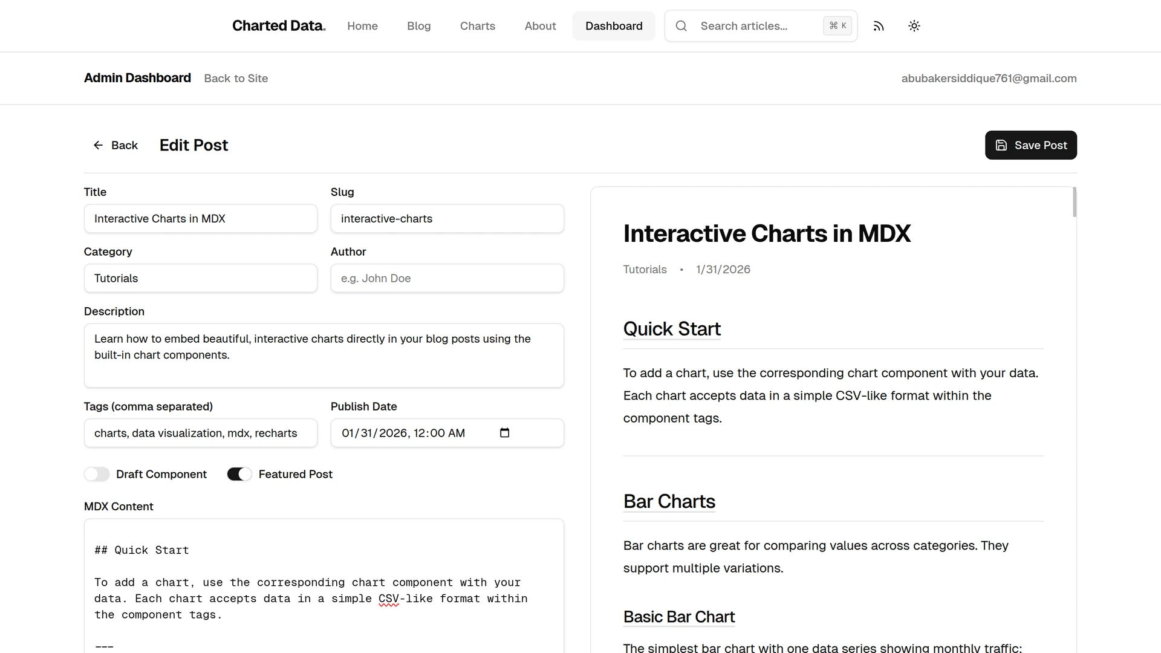This screenshot has width=1161, height=653.
Task: Click the 1/31/2026 date in preview
Action: 723,270
